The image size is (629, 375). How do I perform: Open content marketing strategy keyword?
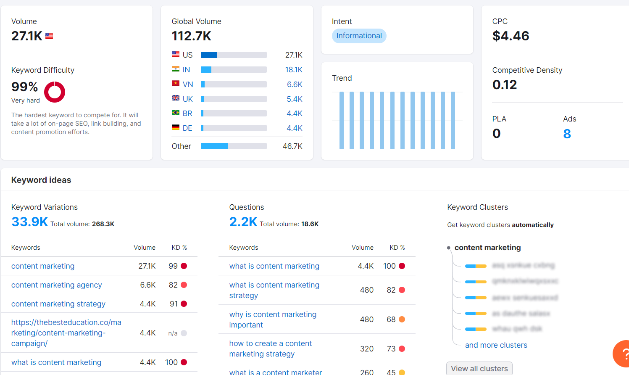pyautogui.click(x=58, y=304)
